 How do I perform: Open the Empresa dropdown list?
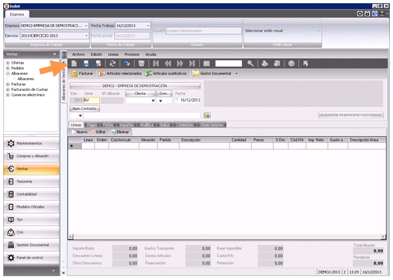[87, 26]
